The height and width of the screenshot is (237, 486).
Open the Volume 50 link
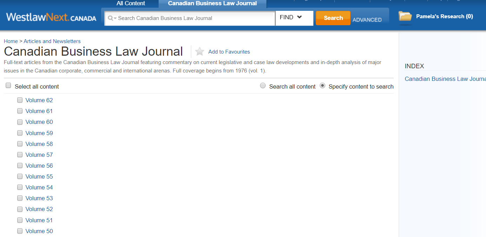pos(39,231)
